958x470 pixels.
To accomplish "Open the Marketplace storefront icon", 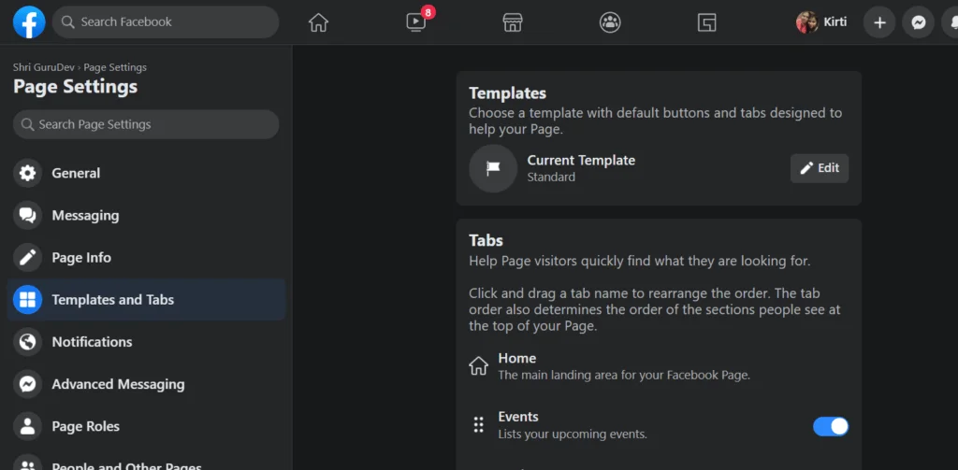I will pos(512,22).
